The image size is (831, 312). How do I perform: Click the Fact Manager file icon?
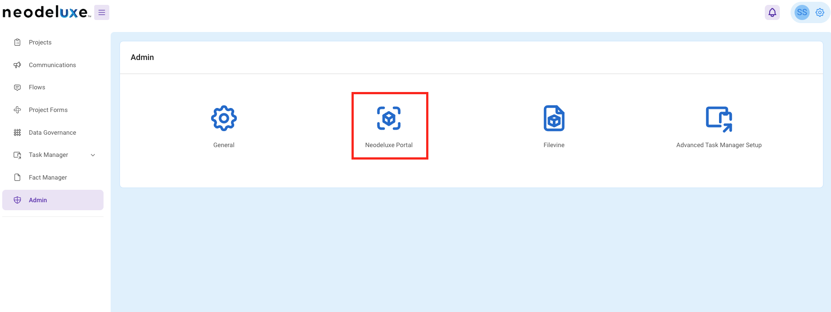[x=17, y=177]
